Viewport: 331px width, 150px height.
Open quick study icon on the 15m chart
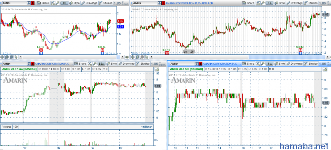(90, 64)
